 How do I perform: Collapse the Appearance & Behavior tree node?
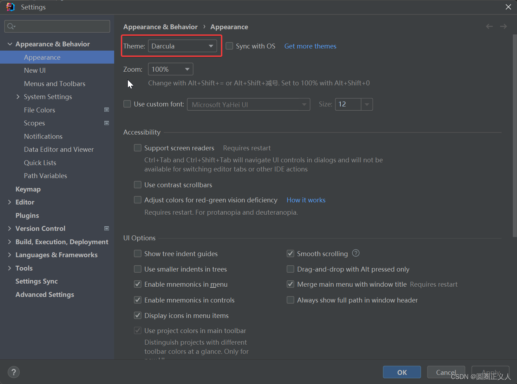10,44
